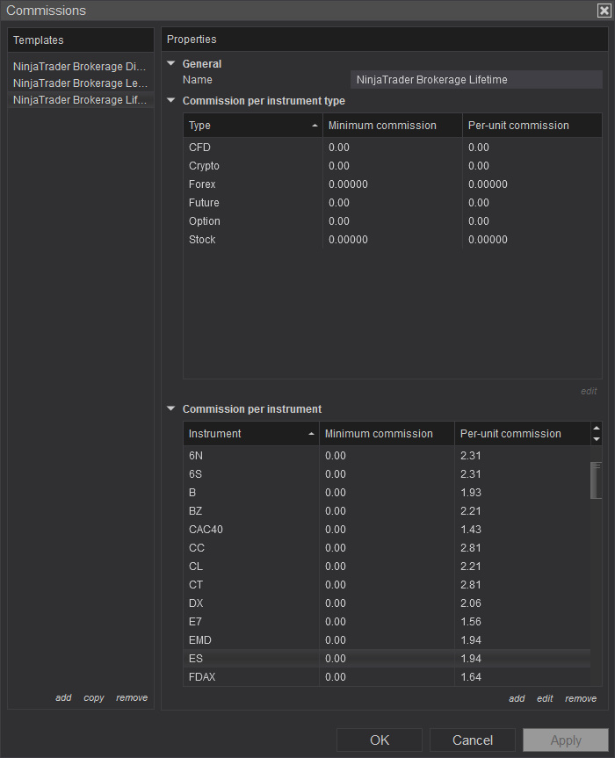Click the Apply button
Screen dimensions: 615x758
566,740
